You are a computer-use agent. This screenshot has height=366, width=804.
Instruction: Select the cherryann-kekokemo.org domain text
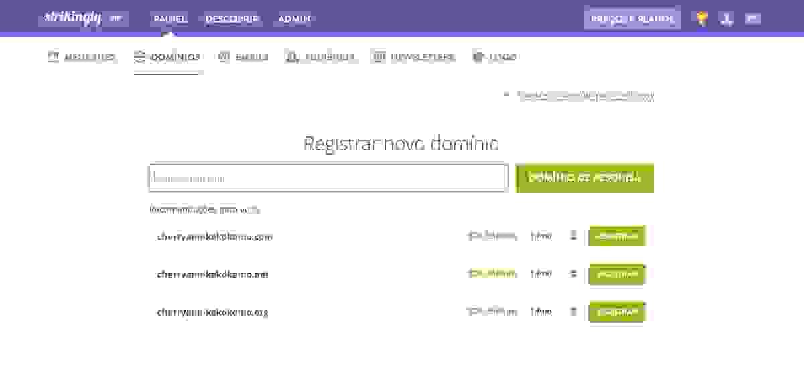pos(213,312)
